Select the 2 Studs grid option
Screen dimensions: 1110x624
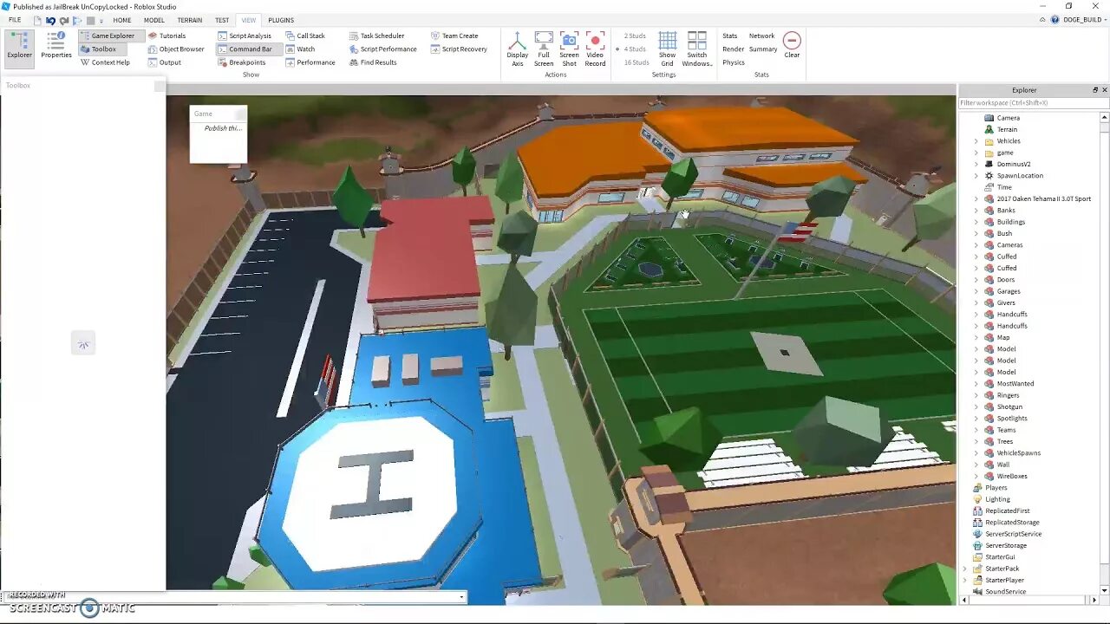[x=635, y=36]
